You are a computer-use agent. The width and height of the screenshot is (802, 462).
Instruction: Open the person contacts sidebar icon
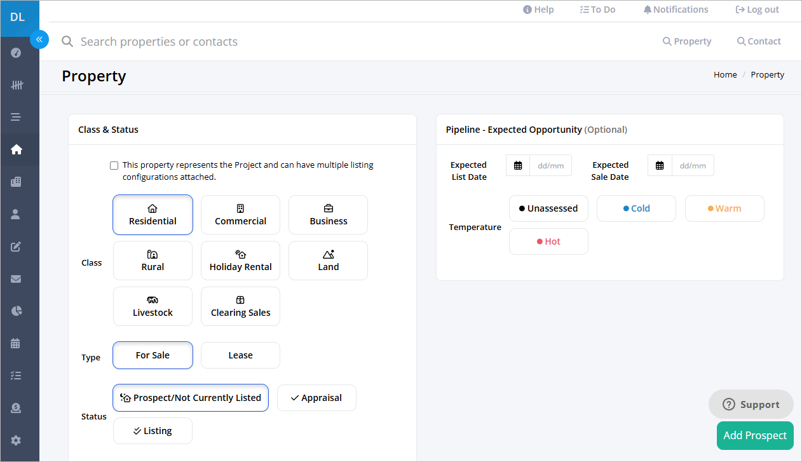[x=17, y=214]
